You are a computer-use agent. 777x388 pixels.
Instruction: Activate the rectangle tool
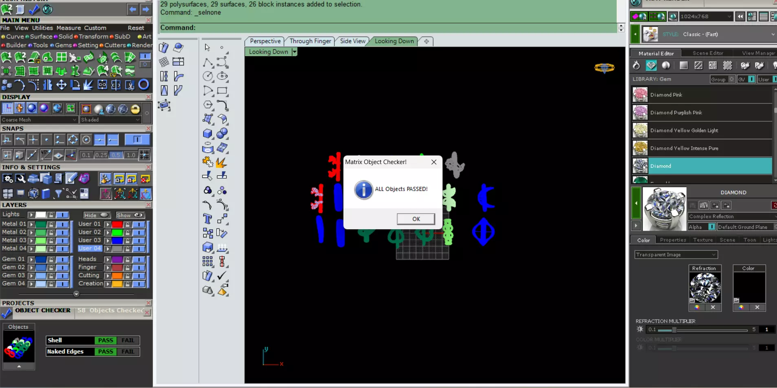[222, 90]
